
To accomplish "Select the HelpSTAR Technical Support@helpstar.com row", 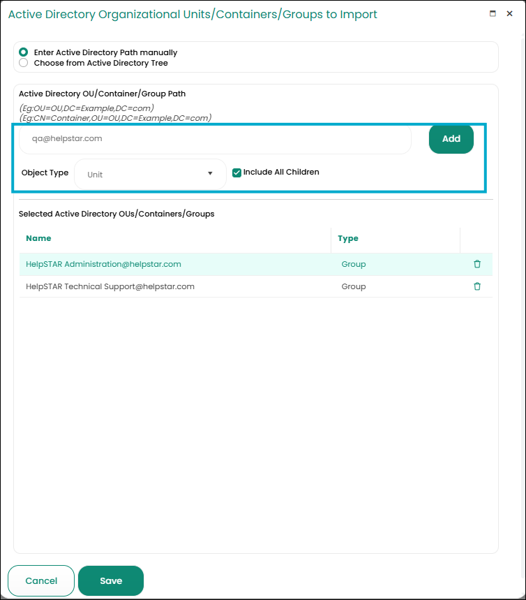I will [110, 286].
